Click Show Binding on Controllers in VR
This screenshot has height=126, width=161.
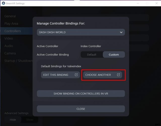[81, 94]
